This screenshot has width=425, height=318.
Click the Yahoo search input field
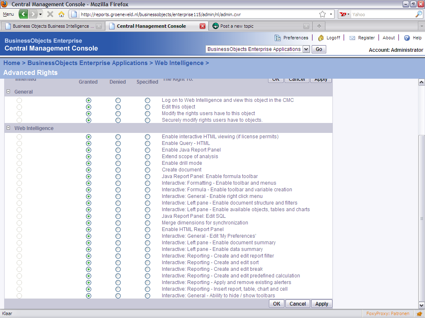point(383,14)
